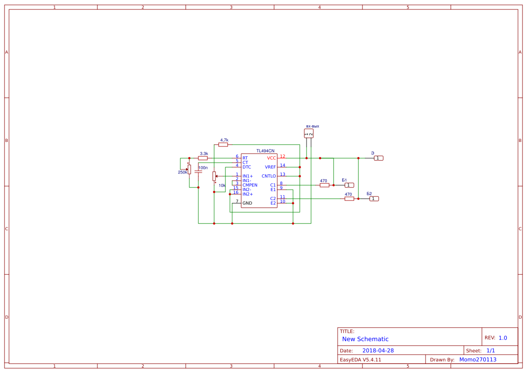Click the Б1 label
This screenshot has height=373, width=527.
tap(344, 180)
